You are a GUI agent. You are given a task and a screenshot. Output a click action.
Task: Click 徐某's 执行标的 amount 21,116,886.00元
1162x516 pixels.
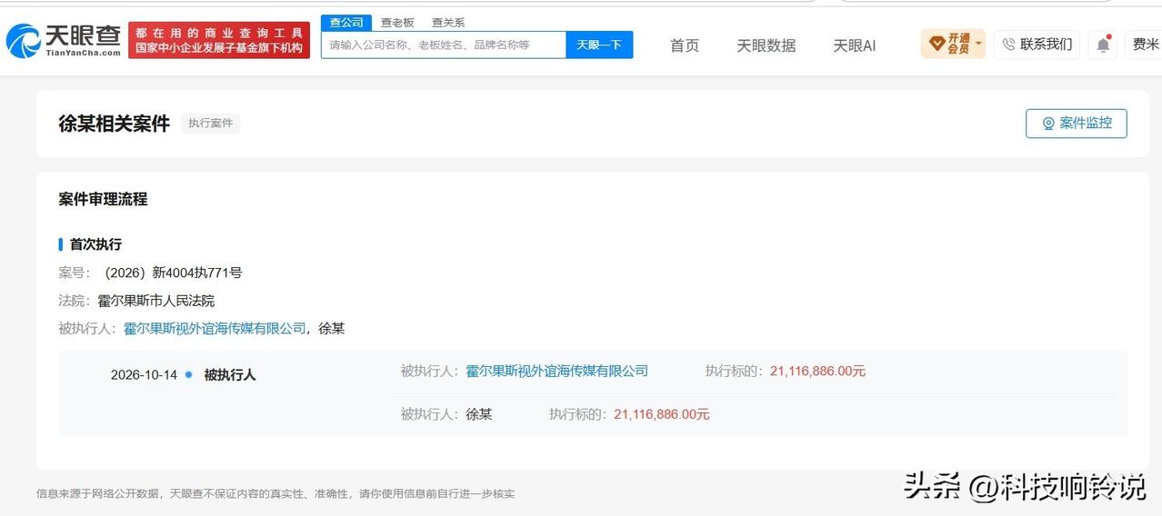click(662, 414)
